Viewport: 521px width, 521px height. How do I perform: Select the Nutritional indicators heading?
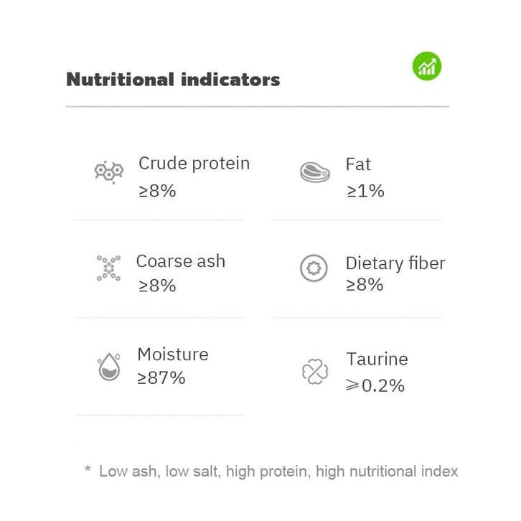point(173,79)
